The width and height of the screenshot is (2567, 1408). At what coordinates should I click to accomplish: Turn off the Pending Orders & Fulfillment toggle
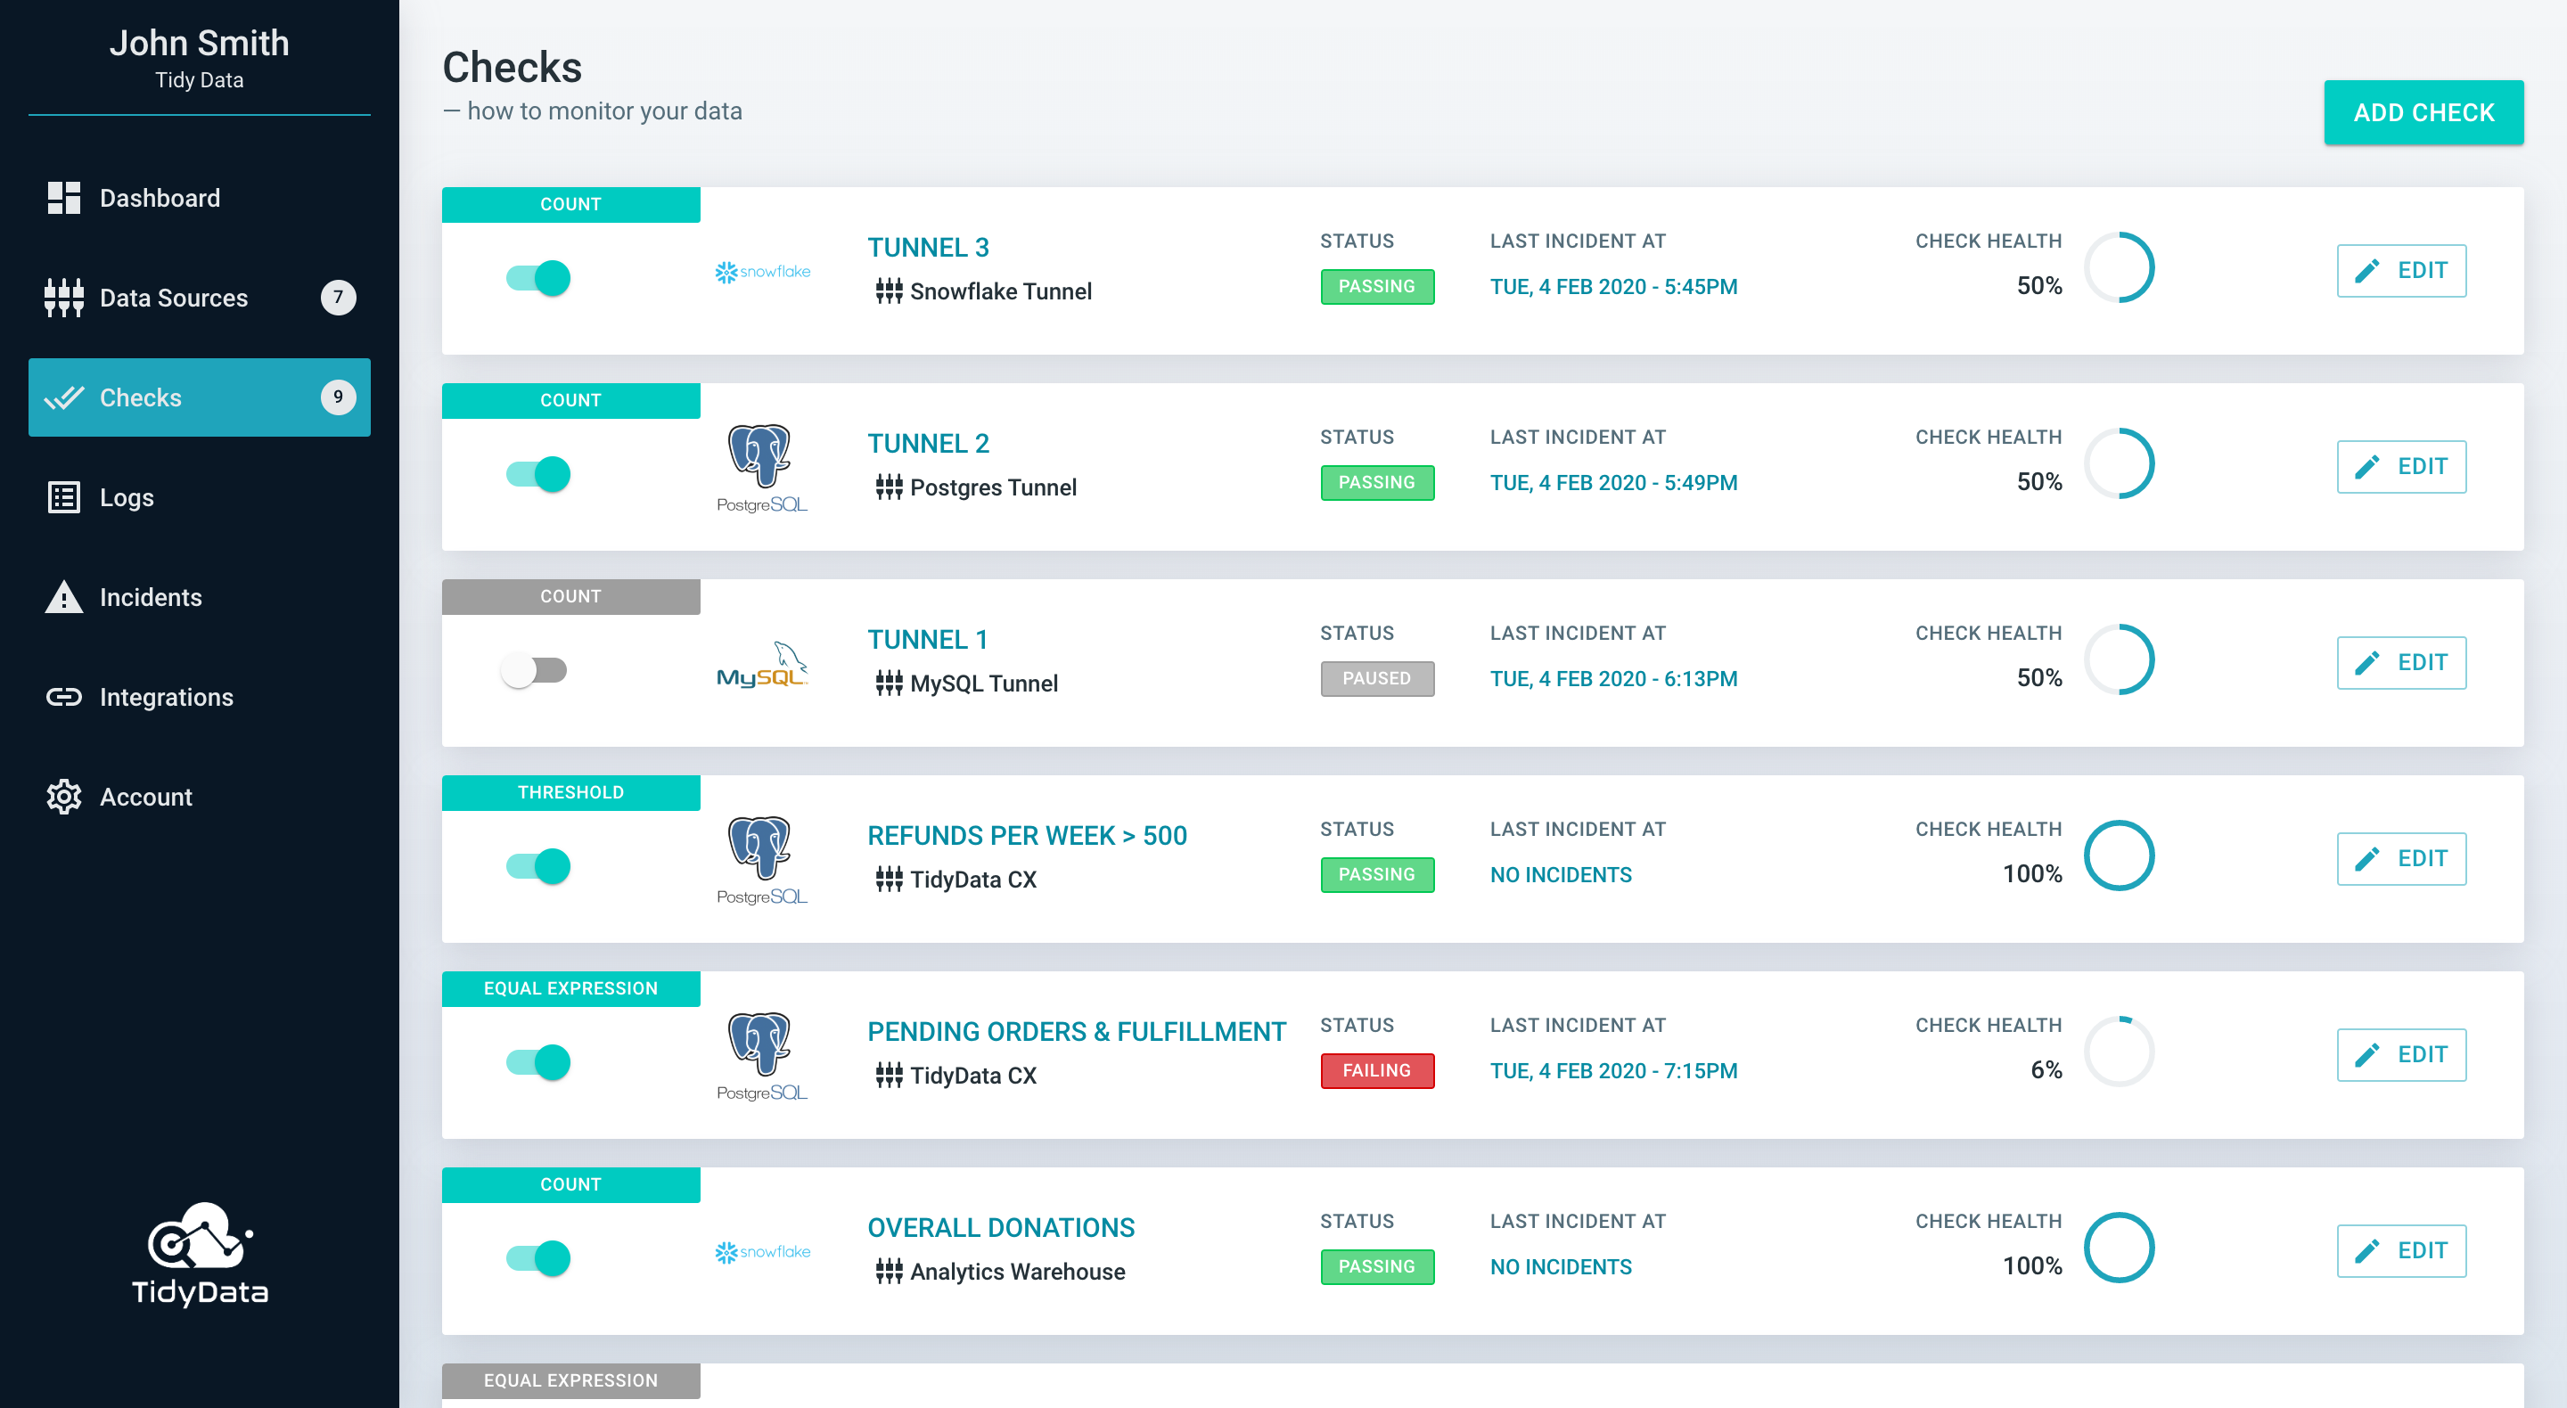click(x=538, y=1061)
